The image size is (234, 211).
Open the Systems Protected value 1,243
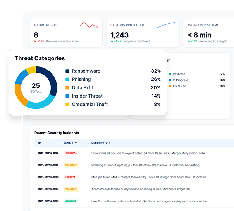click(120, 35)
